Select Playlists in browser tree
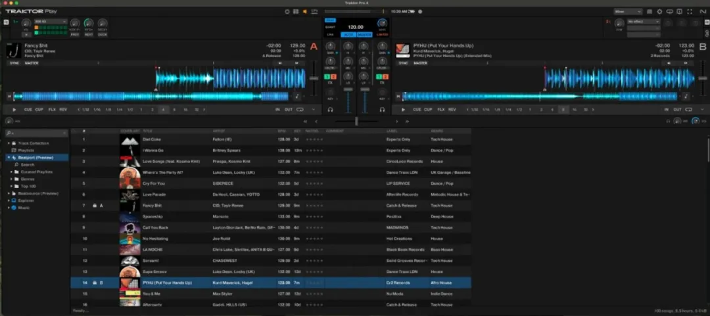Screen dimensions: 710x316 pyautogui.click(x=26, y=150)
